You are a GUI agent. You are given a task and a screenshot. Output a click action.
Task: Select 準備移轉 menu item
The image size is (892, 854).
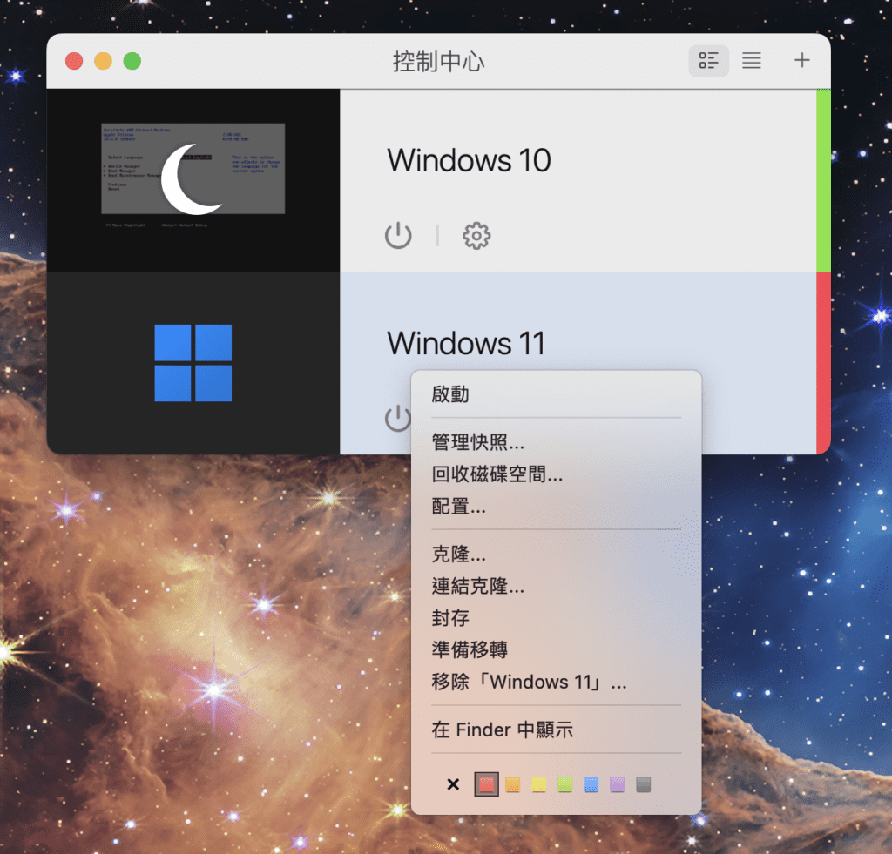click(x=470, y=649)
